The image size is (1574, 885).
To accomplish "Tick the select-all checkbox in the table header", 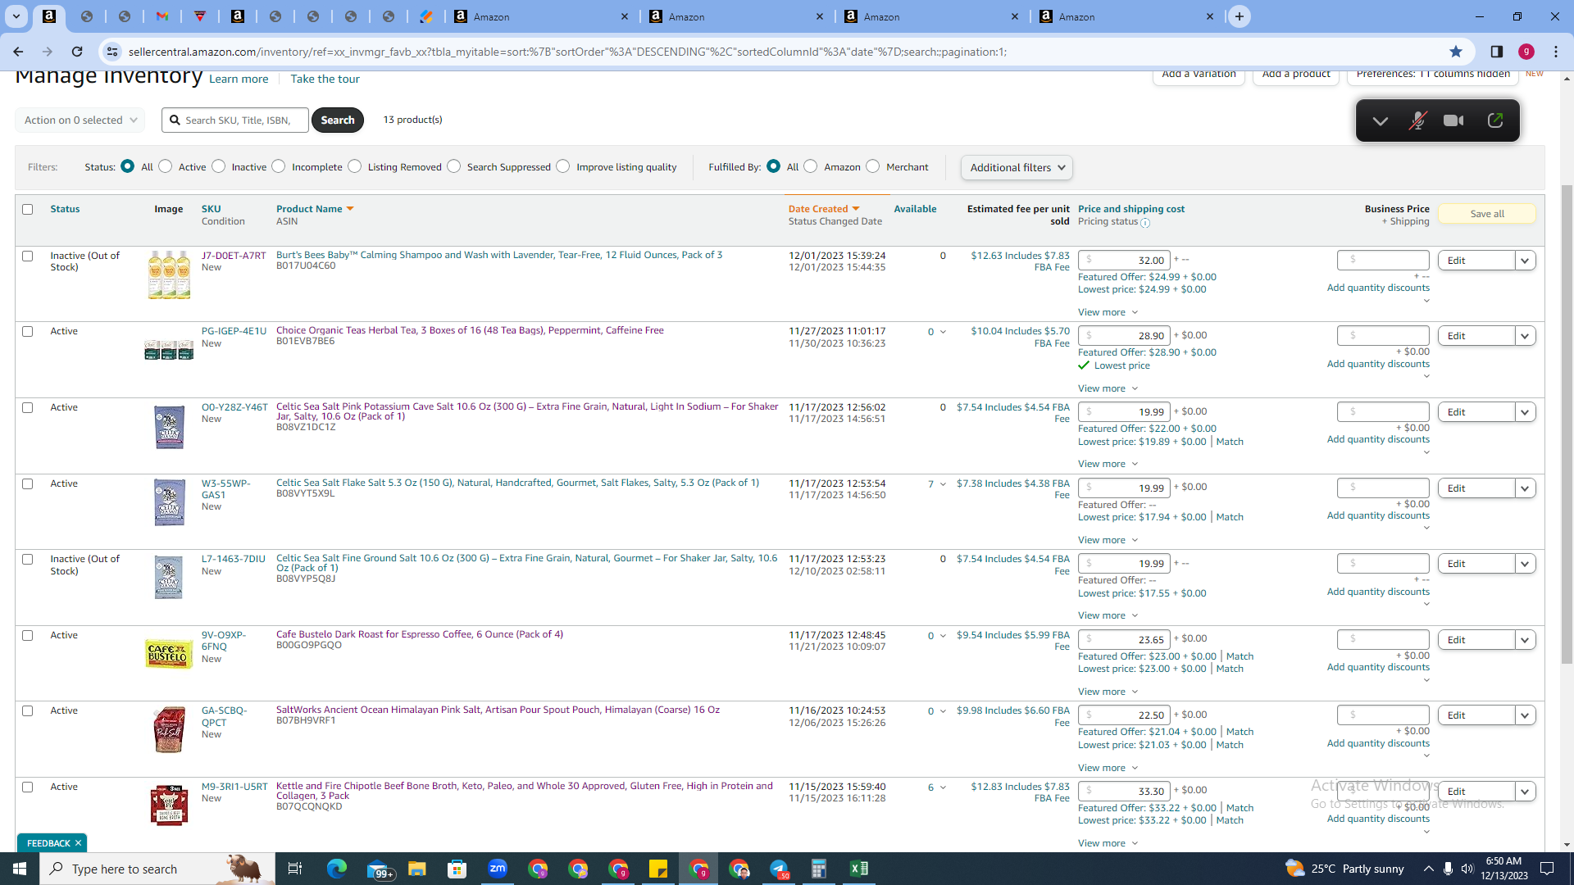I will 28,209.
